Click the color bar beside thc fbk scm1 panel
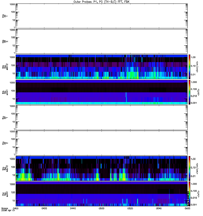 189,194
